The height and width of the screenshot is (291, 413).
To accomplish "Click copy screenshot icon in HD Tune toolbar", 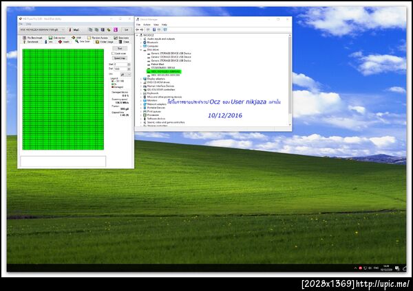I will [x=96, y=30].
